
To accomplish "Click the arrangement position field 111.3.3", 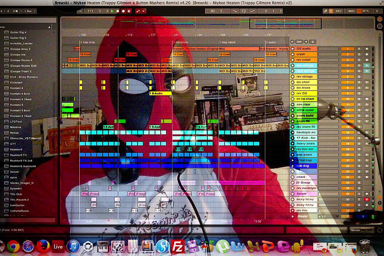I will [x=97, y=11].
